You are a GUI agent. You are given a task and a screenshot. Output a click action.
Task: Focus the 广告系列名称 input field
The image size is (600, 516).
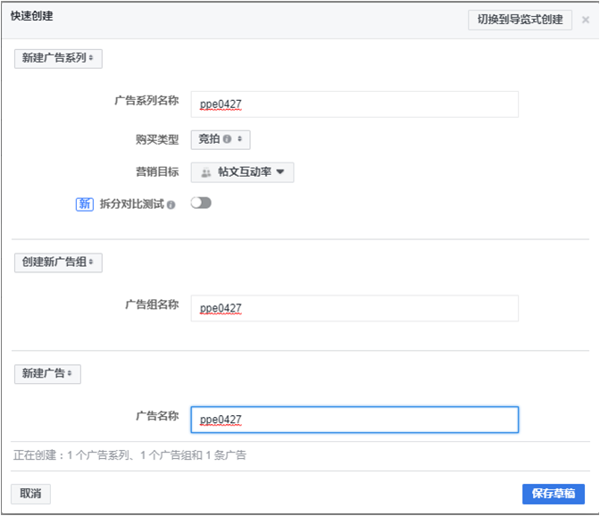pyautogui.click(x=354, y=104)
